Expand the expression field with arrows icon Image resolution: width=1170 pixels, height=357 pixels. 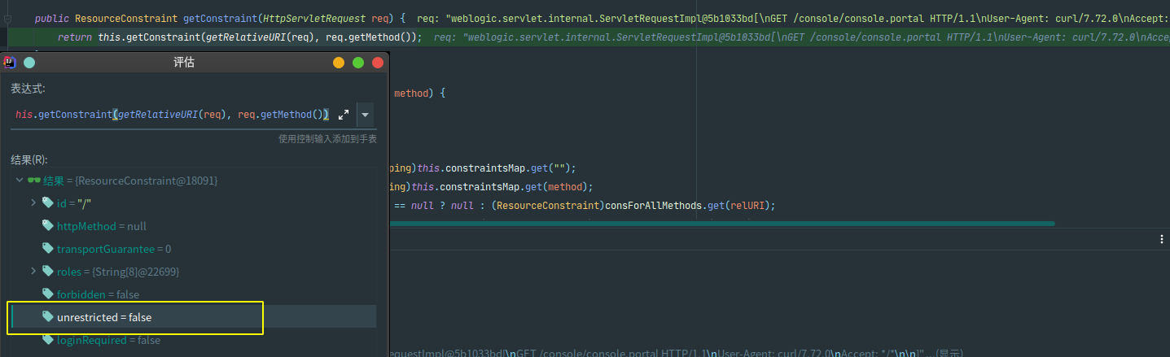pos(344,115)
